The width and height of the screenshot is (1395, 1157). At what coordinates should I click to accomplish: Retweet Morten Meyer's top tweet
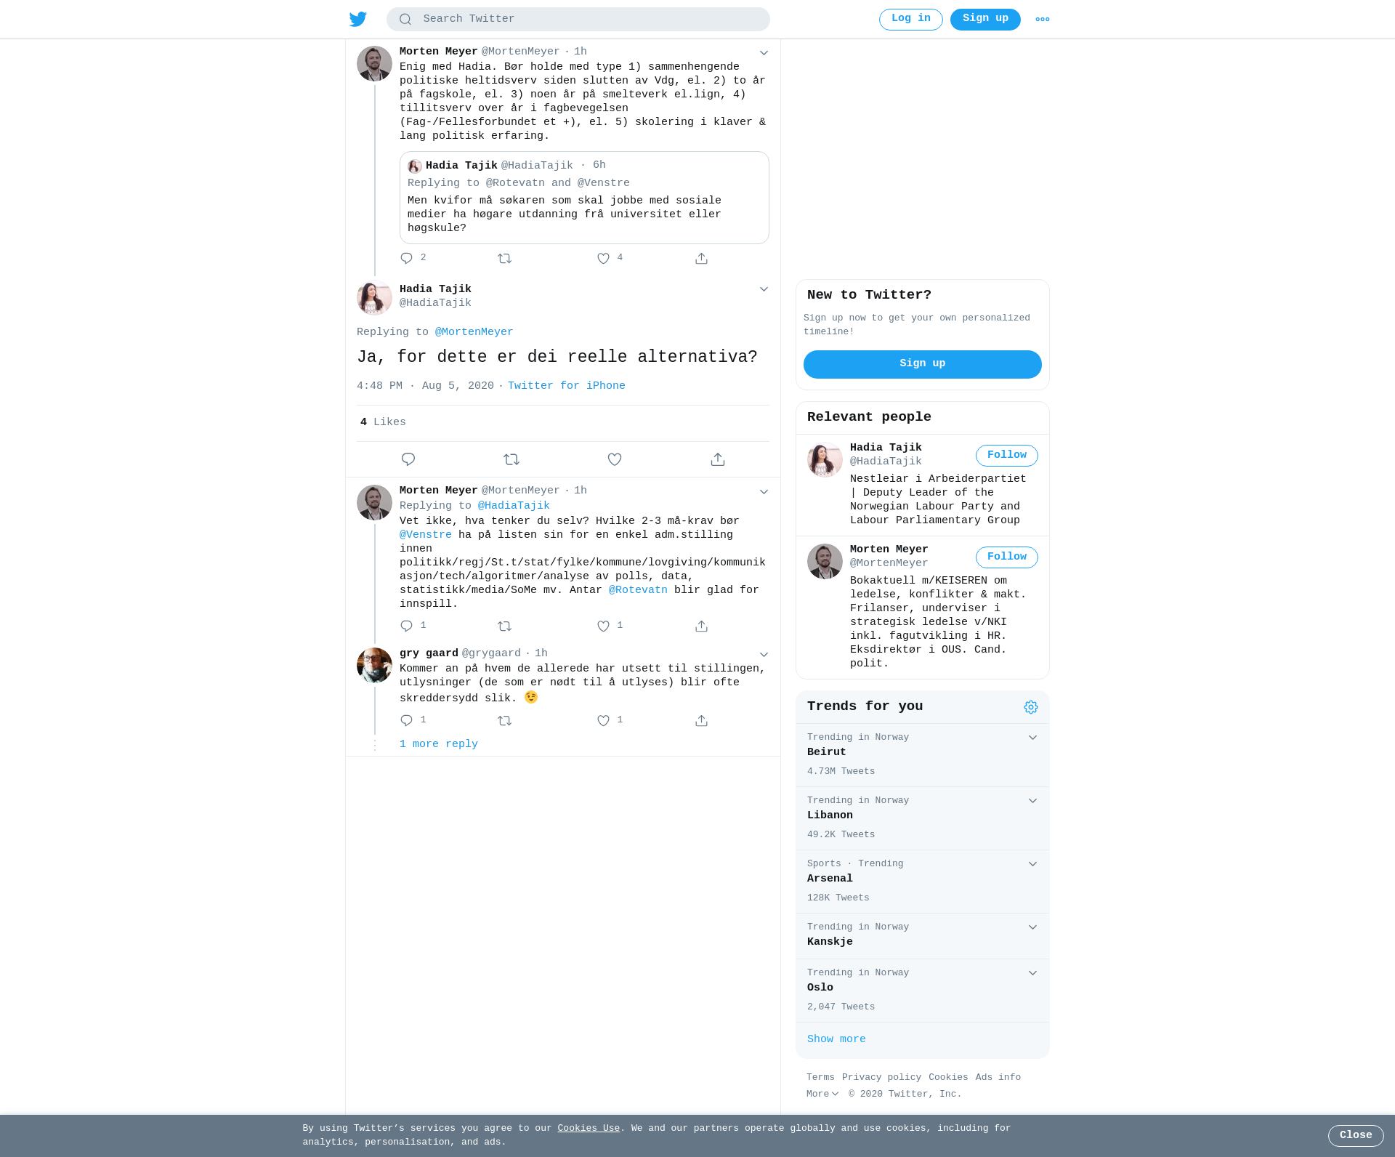point(505,258)
